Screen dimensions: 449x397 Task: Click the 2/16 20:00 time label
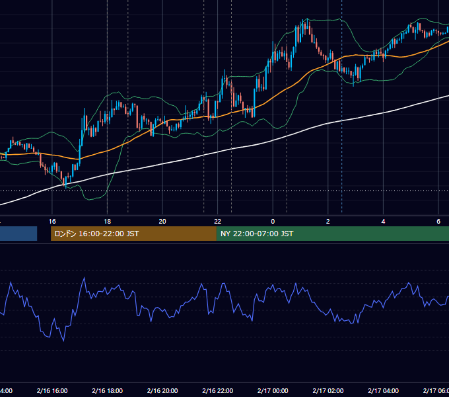[162, 390]
